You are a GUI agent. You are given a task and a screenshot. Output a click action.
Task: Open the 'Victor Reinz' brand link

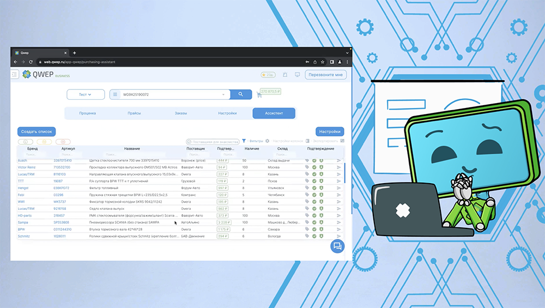click(27, 167)
